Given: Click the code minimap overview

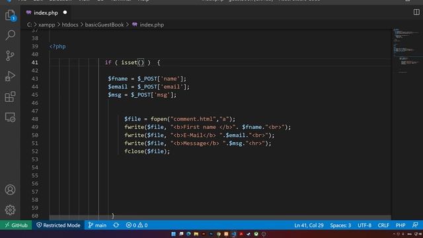Looking at the screenshot, I should click(x=406, y=52).
